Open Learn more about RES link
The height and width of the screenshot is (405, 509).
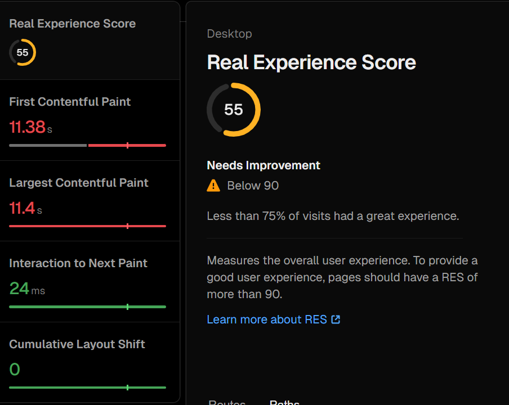pos(267,319)
